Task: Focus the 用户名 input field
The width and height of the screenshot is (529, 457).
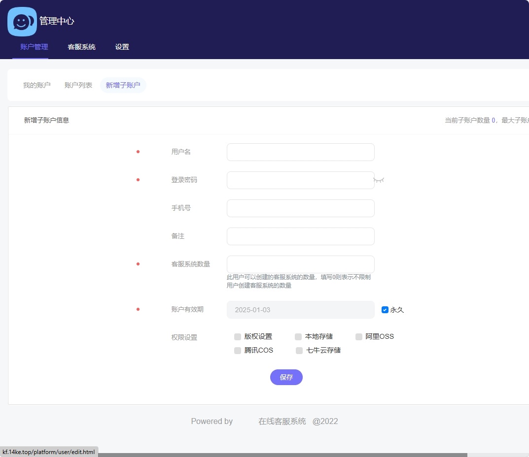Action: [301, 152]
